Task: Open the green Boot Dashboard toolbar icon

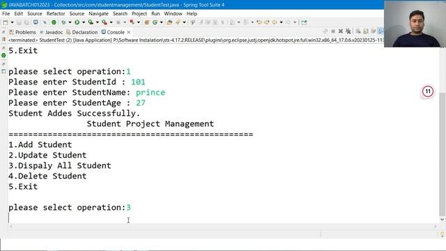Action: click(54, 22)
